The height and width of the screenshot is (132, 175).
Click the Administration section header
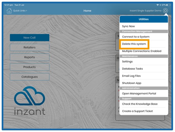(x=144, y=88)
